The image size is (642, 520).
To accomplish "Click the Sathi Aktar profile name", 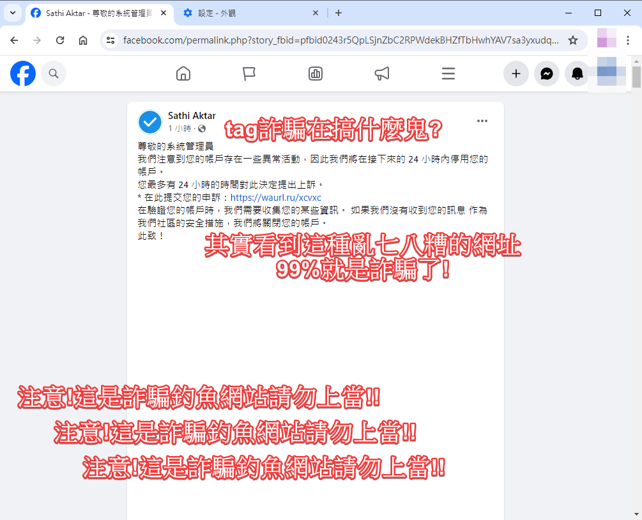I will coord(192,116).
